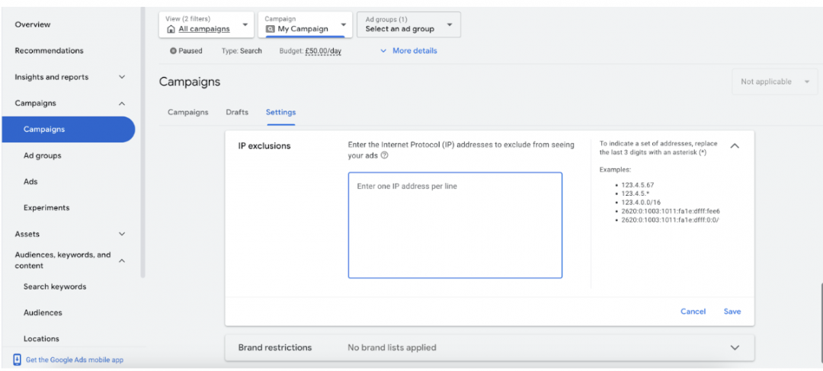Click the Save button
This screenshot has width=823, height=371.
pos(732,311)
